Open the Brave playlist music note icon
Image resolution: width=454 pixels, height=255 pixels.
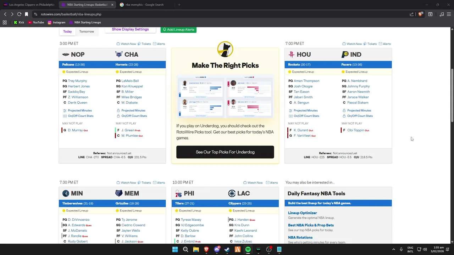(442, 14)
